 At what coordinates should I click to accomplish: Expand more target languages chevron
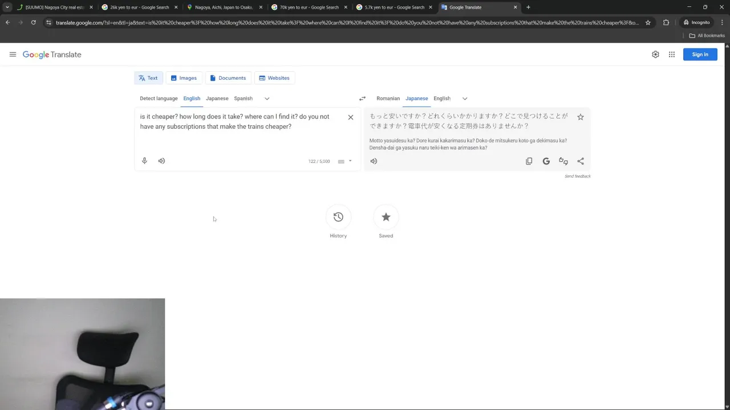point(465,99)
